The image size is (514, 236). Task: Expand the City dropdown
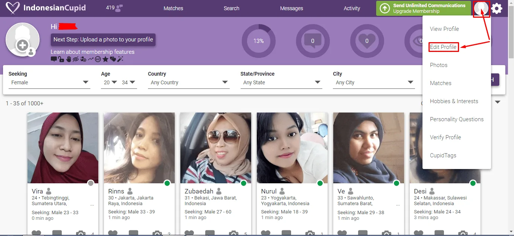(374, 82)
